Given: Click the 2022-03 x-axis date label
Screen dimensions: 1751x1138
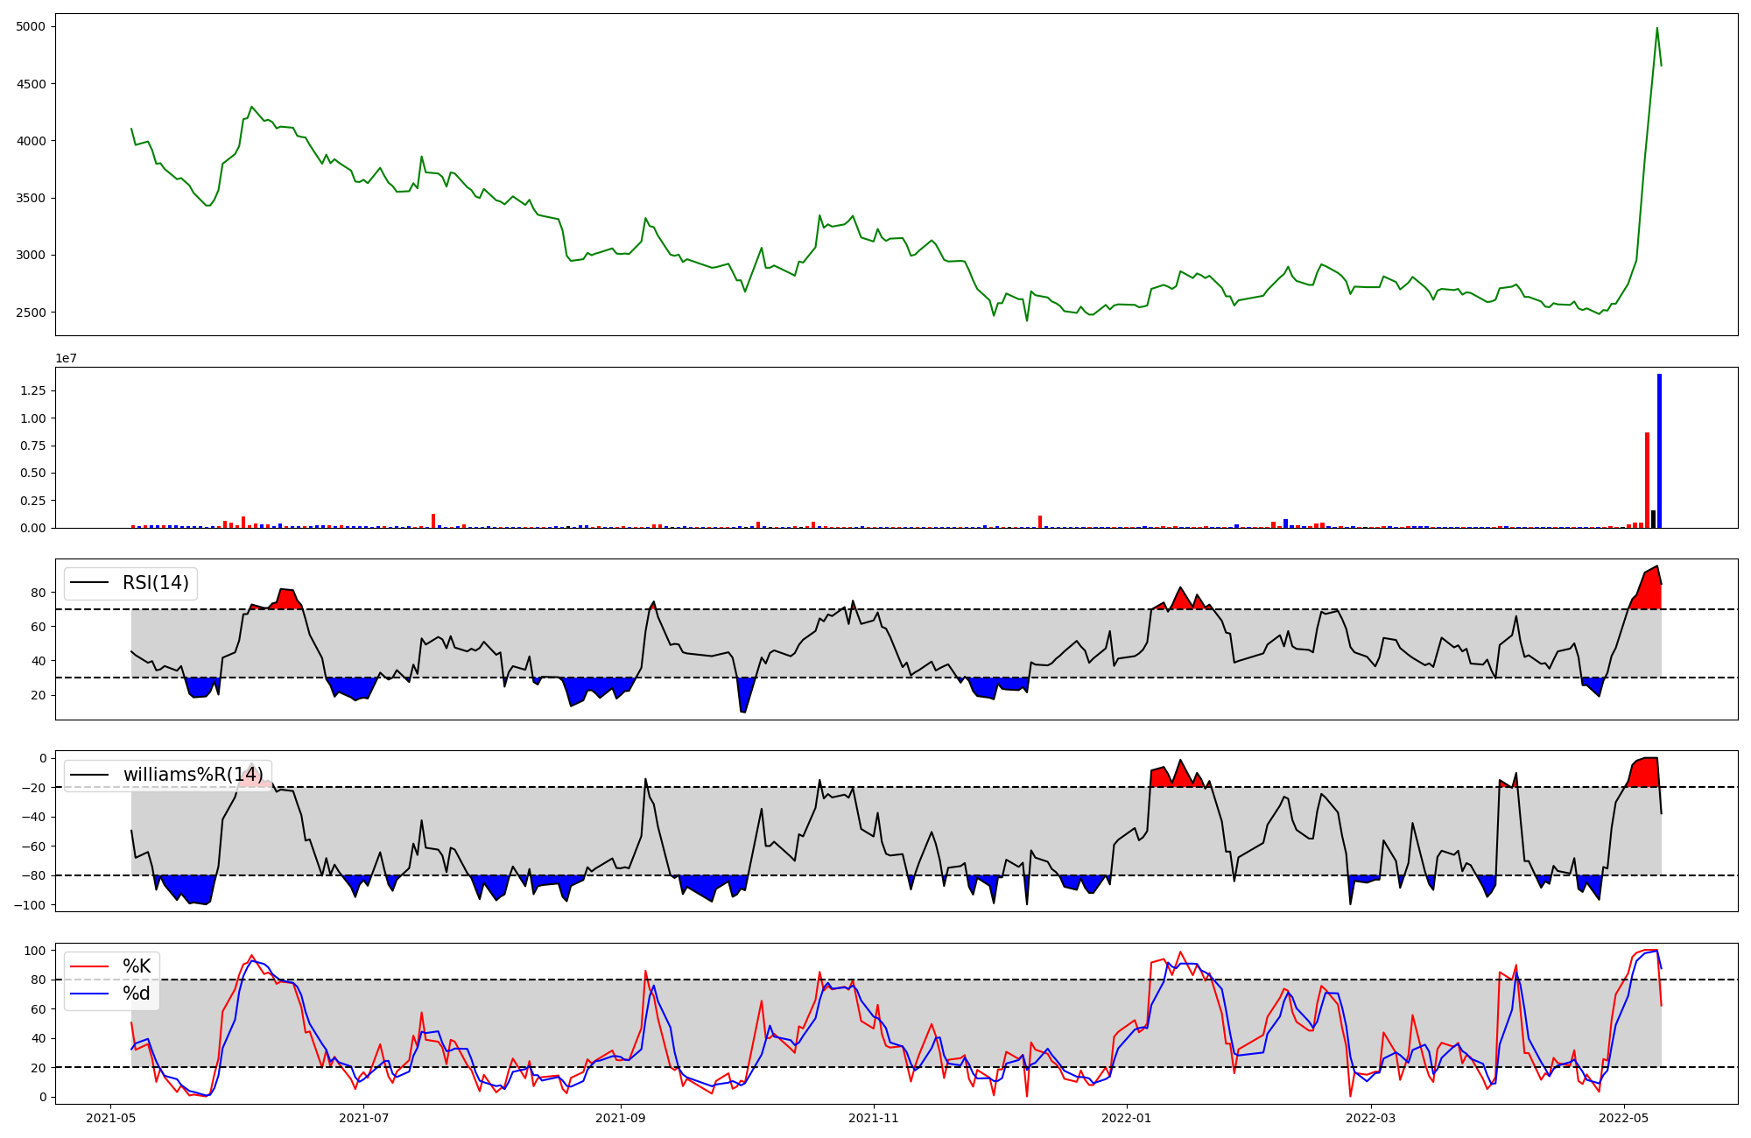Looking at the screenshot, I should 1370,1117.
